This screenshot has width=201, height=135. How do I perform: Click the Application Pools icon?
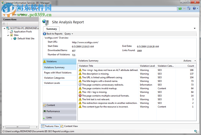tap(12, 32)
